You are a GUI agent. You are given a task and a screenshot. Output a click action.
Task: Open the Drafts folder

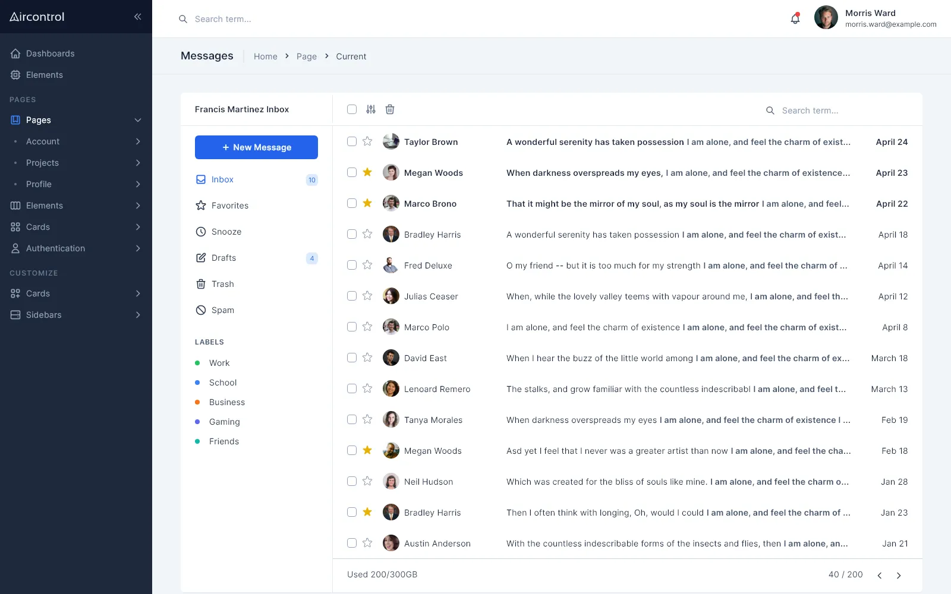coord(256,258)
